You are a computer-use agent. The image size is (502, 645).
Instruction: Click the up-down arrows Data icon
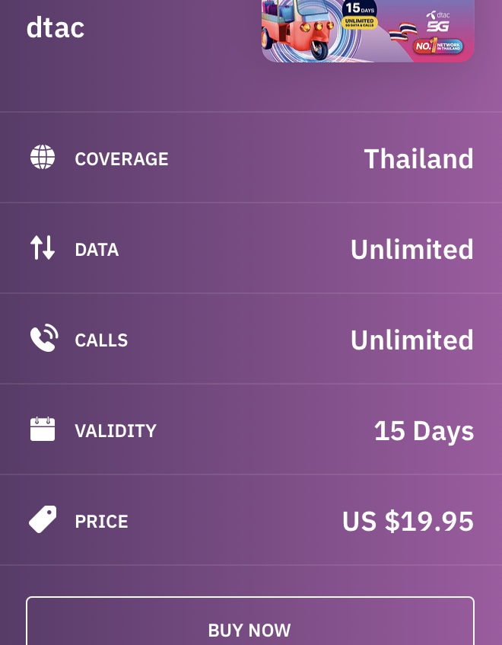click(x=43, y=247)
